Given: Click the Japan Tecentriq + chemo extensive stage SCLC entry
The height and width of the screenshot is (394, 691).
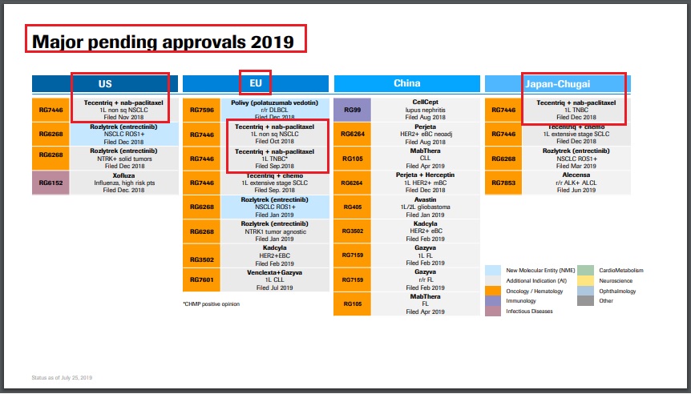Looking at the screenshot, I should click(x=576, y=135).
